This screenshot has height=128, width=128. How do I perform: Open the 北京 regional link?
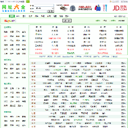[x=6, y=89]
